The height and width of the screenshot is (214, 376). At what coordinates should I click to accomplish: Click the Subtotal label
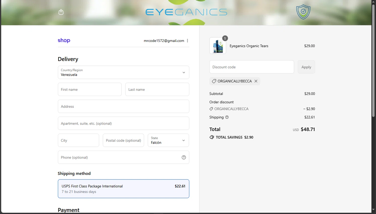point(216,94)
